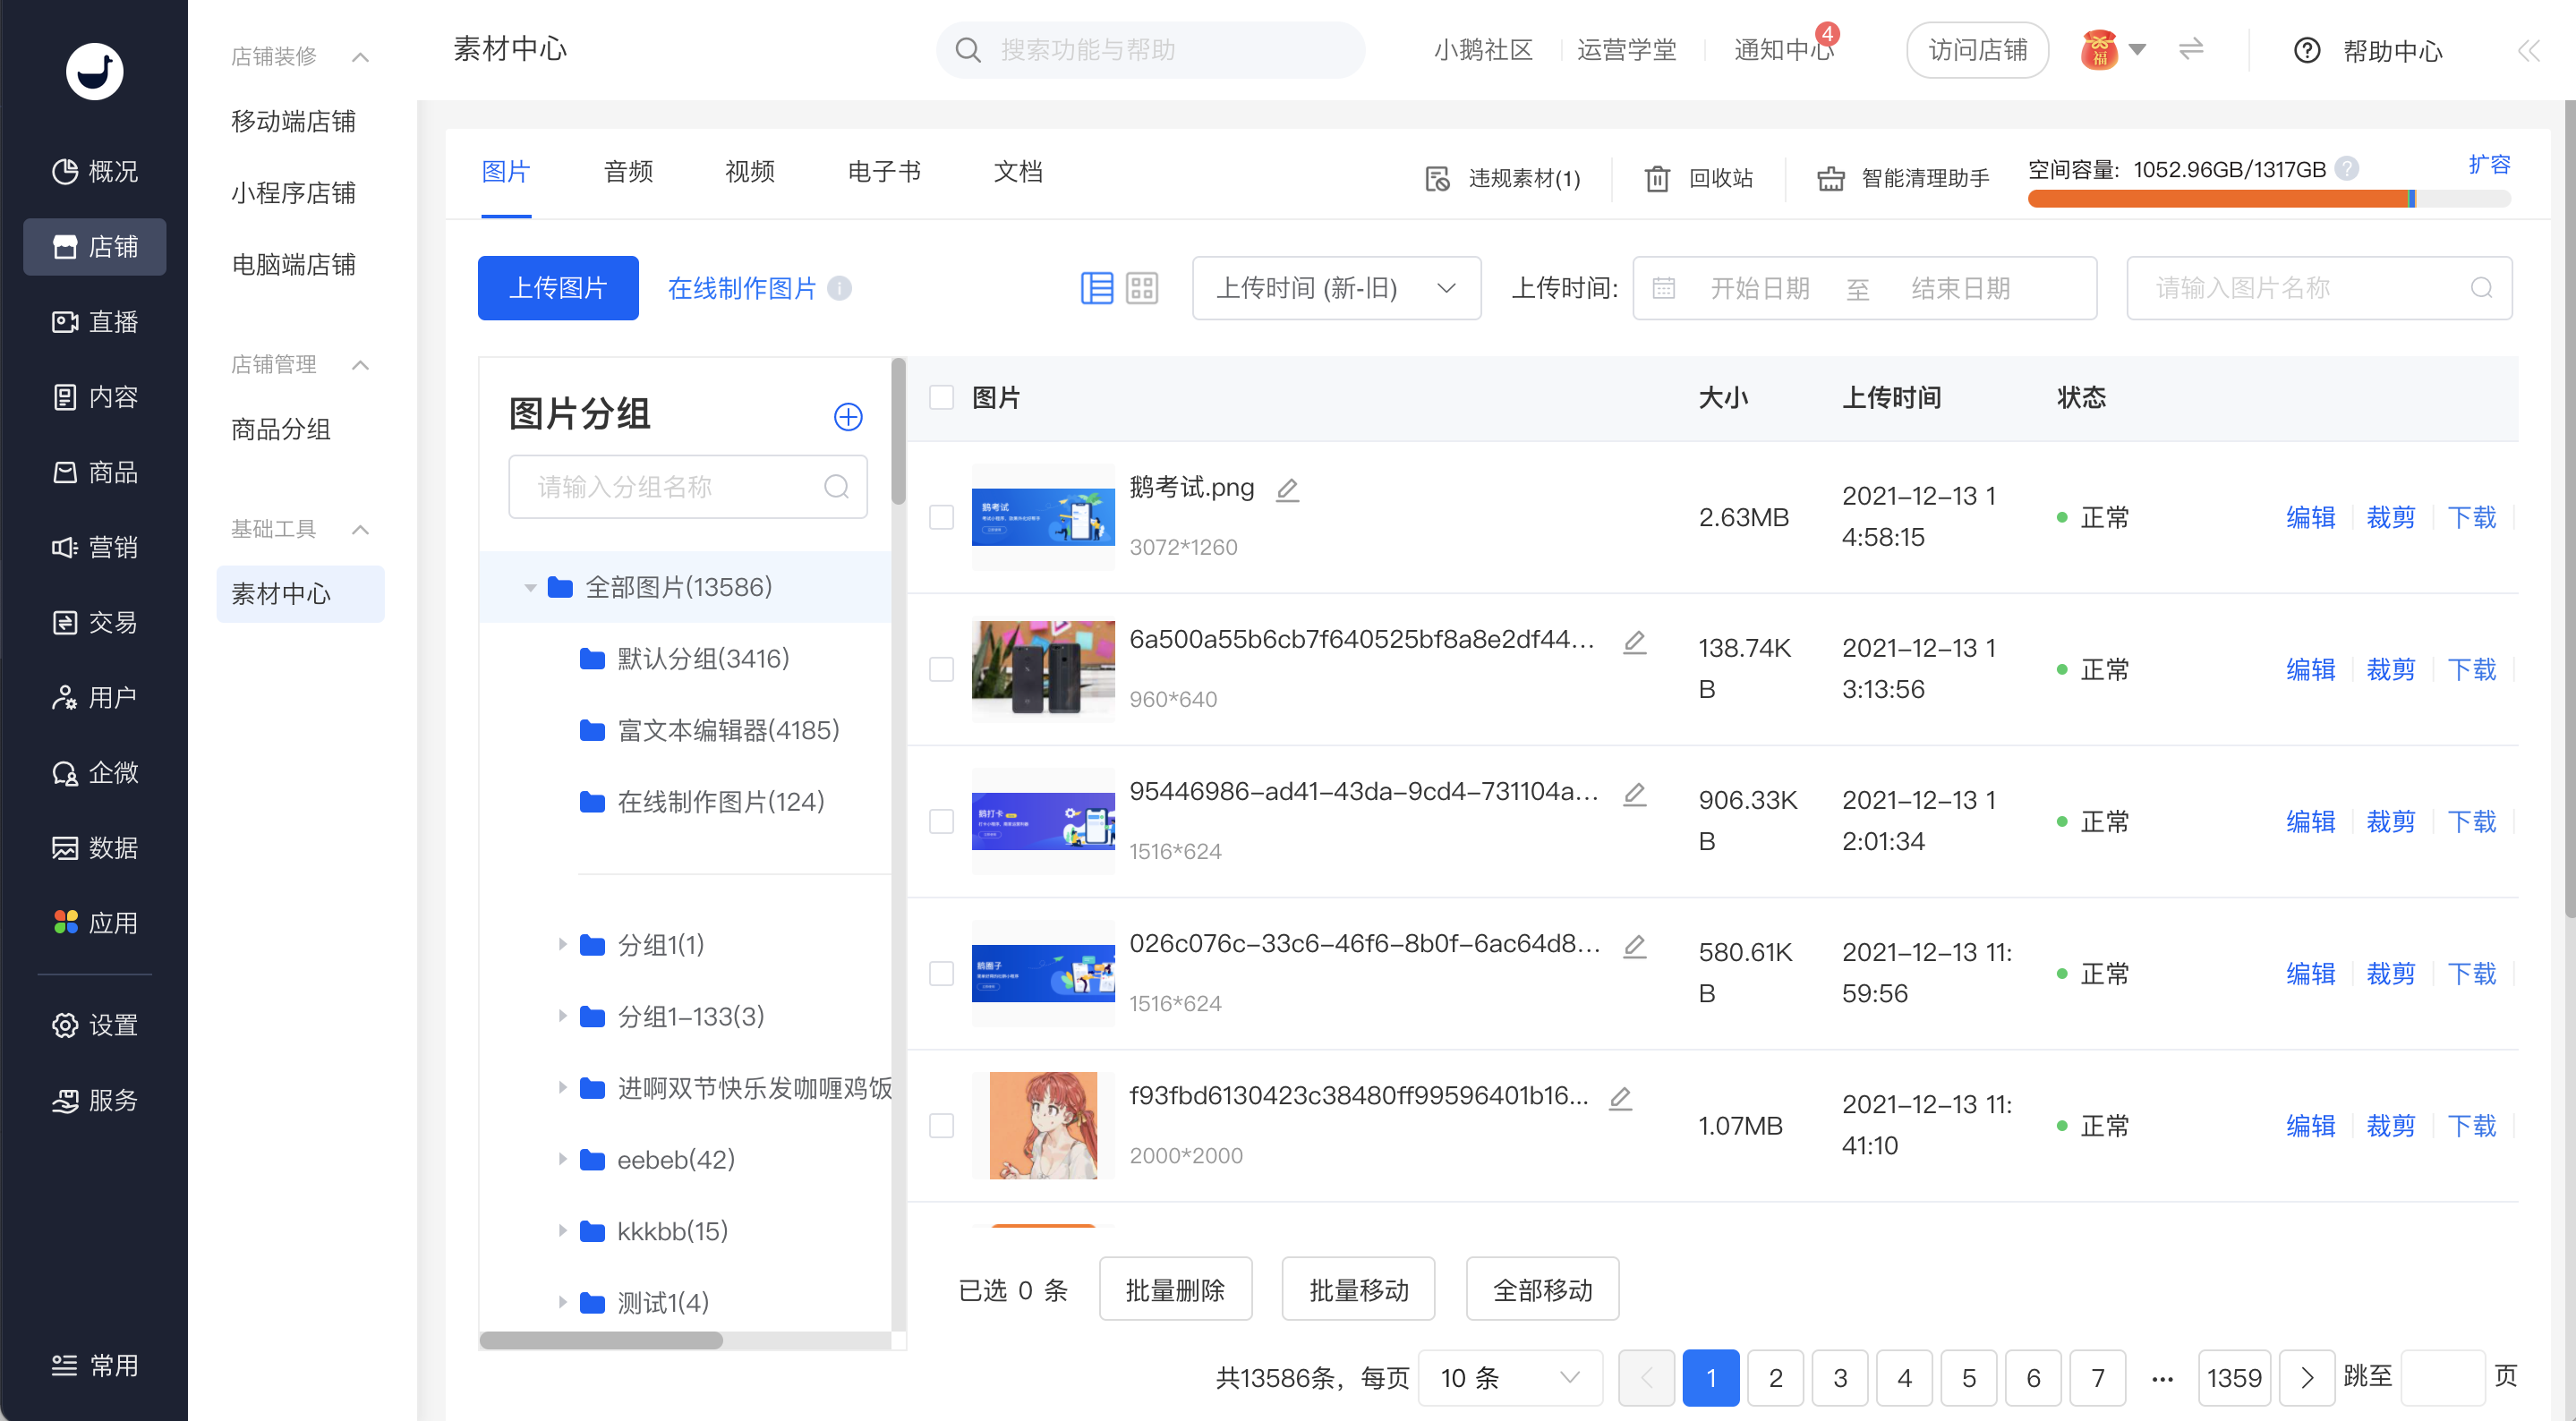Click the info icon beside 在线制作图片
This screenshot has width=2576, height=1421.
pos(839,288)
